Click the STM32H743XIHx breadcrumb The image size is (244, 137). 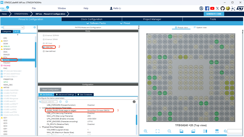(x=21, y=14)
